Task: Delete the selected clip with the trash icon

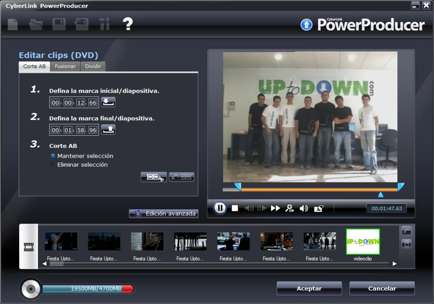Action: (406, 244)
